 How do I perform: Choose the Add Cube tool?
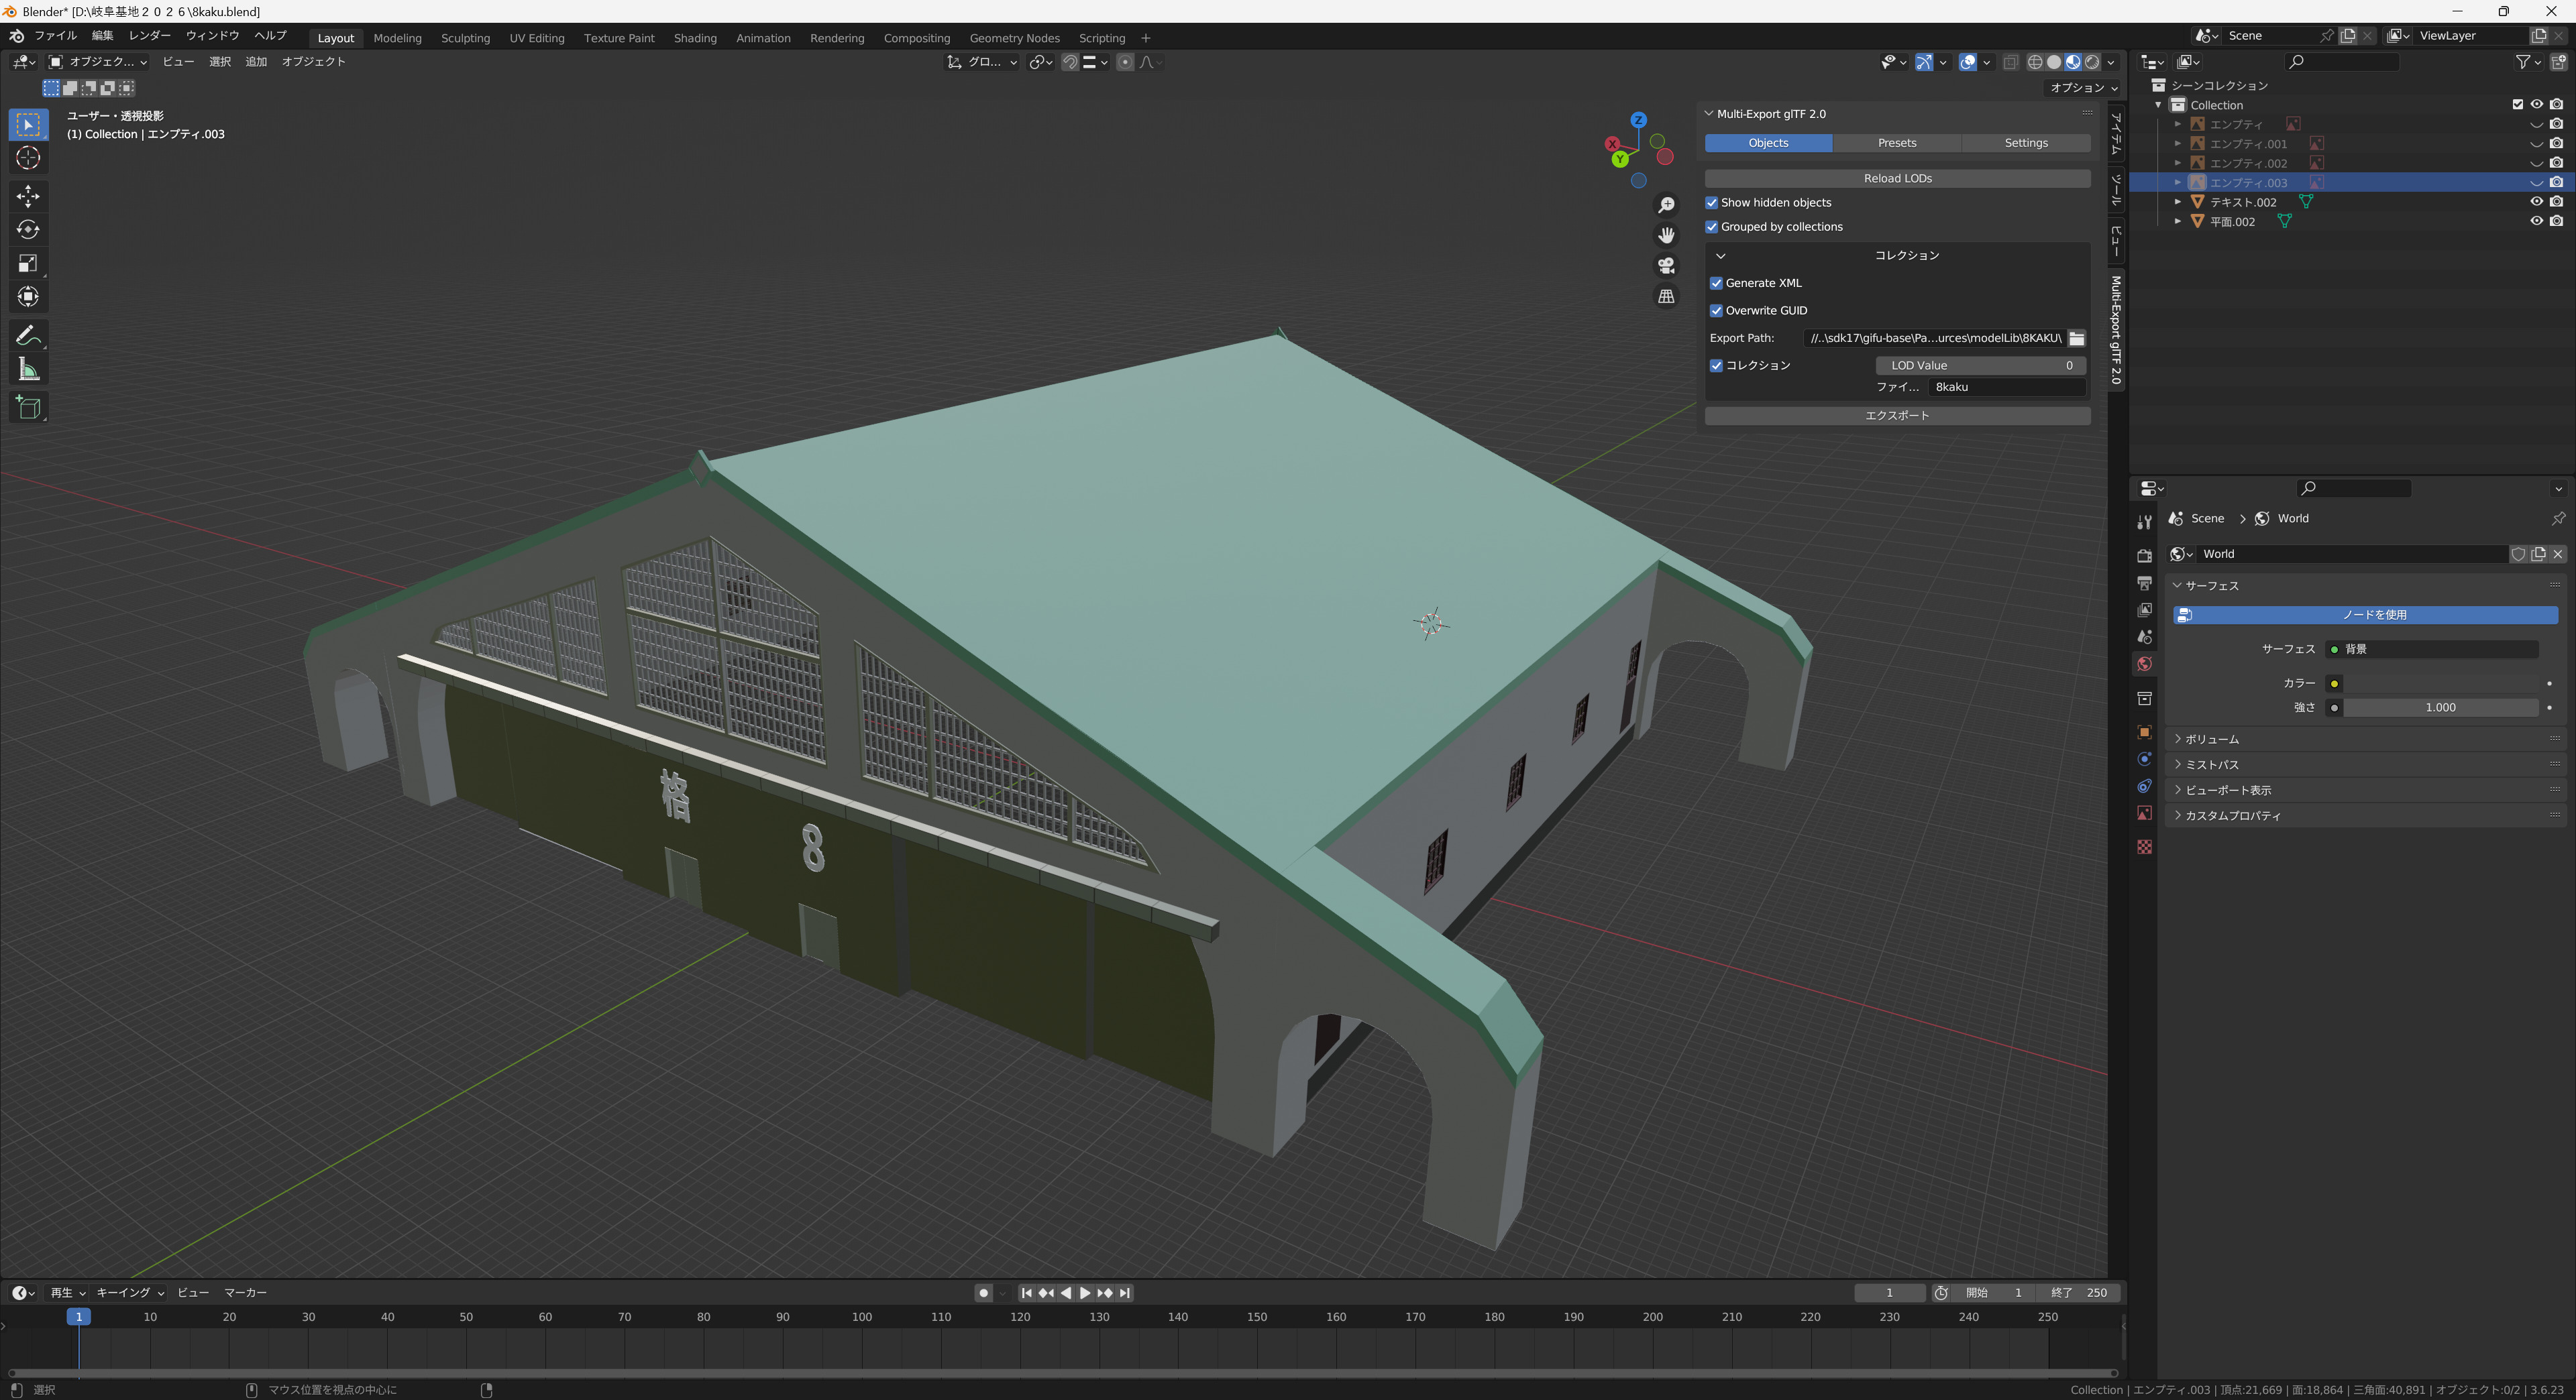(x=28, y=407)
